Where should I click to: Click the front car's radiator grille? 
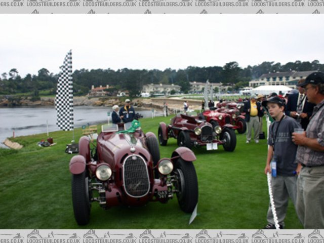click(136, 176)
